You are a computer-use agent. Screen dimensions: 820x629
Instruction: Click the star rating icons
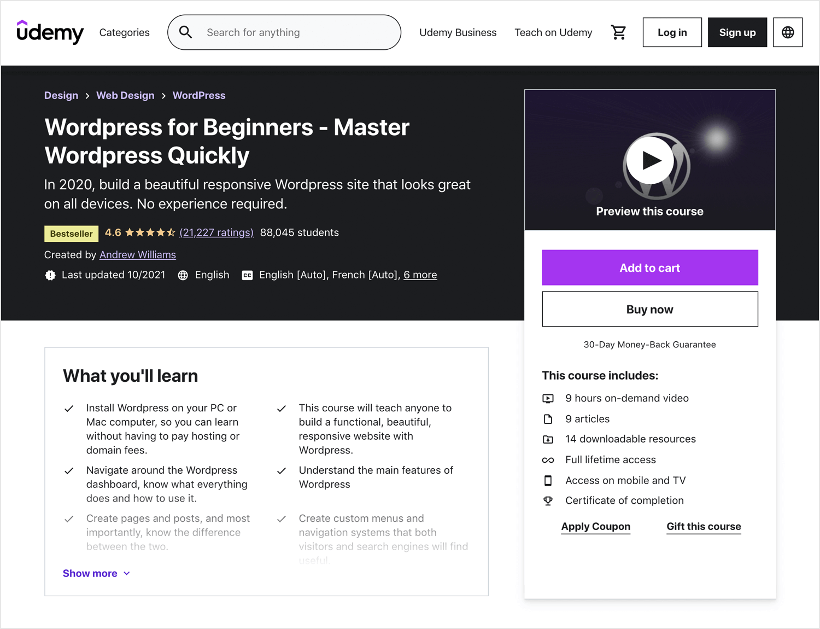[x=150, y=232]
